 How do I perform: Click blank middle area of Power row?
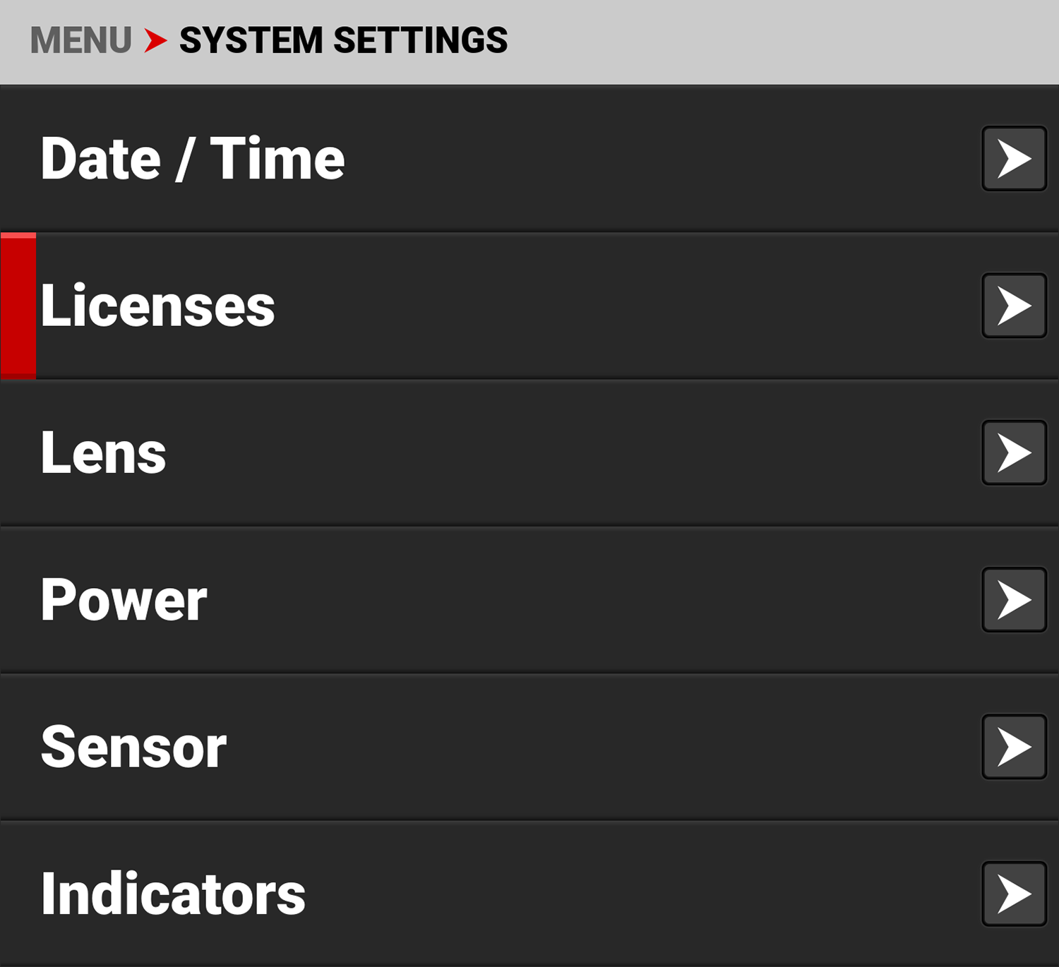click(x=565, y=600)
